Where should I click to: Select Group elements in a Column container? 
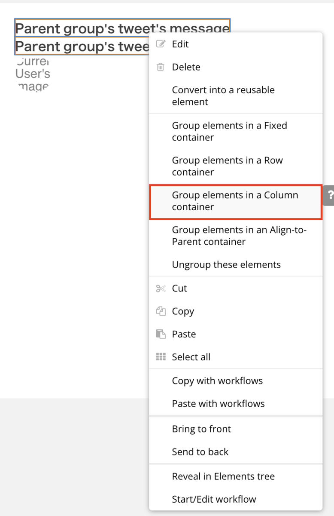pos(236,201)
